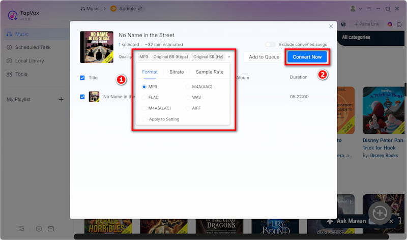
Task: Click the Album column header
Action: [243, 78]
